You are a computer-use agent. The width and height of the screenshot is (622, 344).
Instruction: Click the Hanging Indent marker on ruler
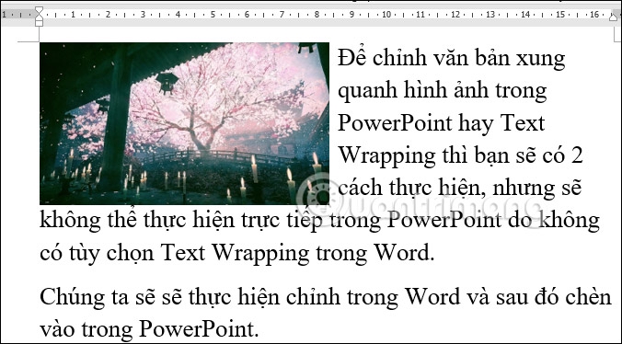pos(39,17)
